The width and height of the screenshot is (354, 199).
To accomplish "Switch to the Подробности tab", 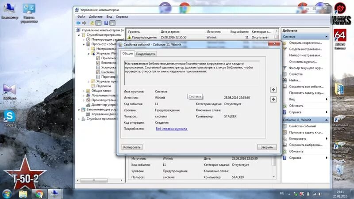I will [x=146, y=54].
